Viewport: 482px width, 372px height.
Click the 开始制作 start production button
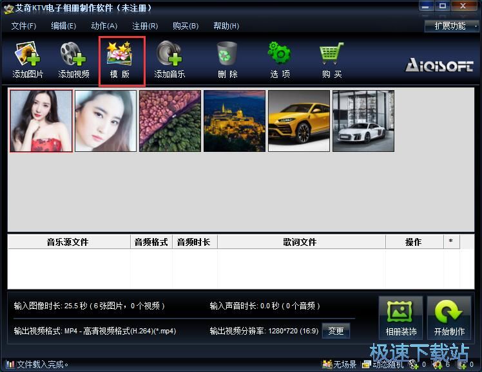(x=449, y=318)
